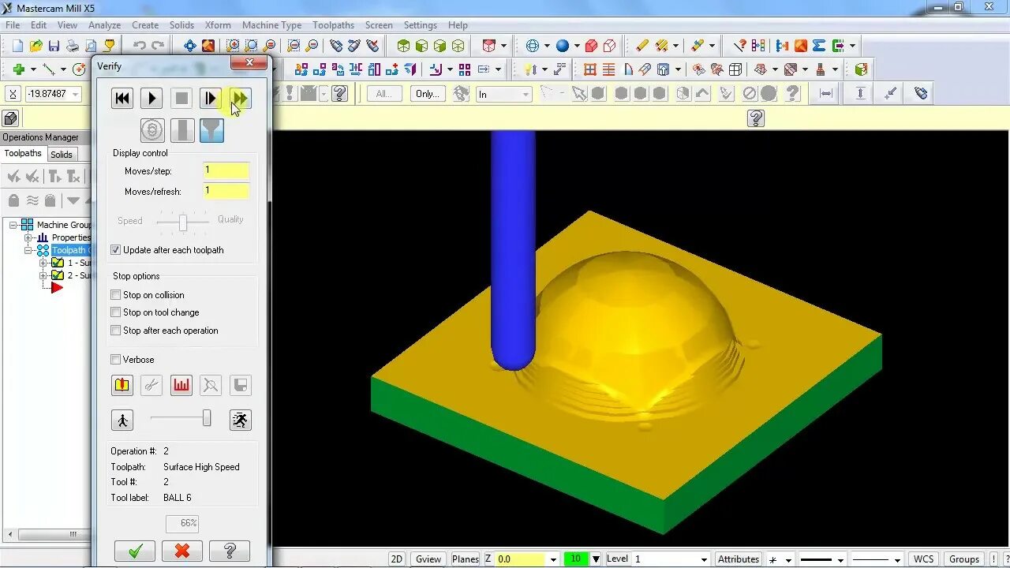Click the blue shaded sphere icon
The image size is (1010, 568).
point(562,46)
